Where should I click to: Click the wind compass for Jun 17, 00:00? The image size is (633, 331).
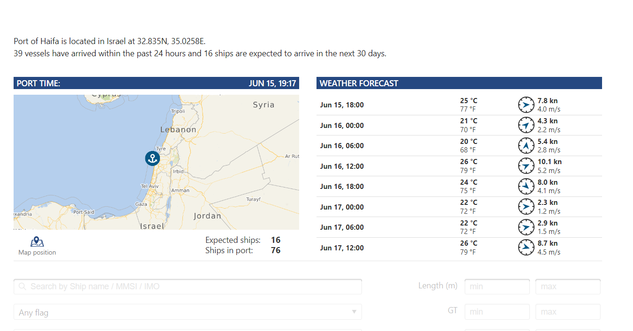click(x=526, y=207)
